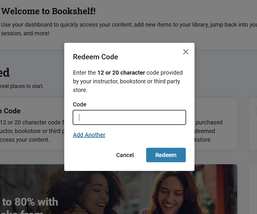
Task: Click the "great places to start" subtitle
Action: click(22, 86)
